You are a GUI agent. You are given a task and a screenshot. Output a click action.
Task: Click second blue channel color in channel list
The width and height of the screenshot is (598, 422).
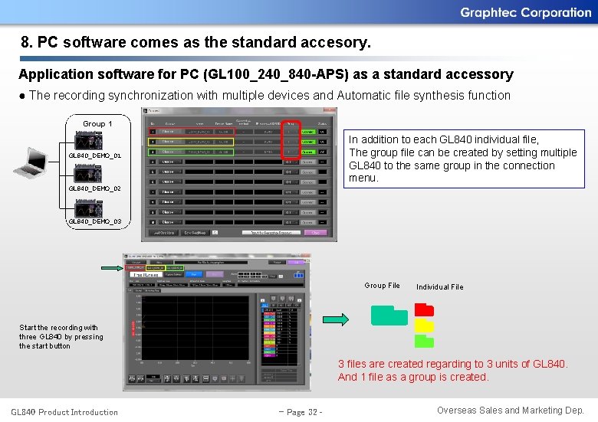[x=270, y=317]
